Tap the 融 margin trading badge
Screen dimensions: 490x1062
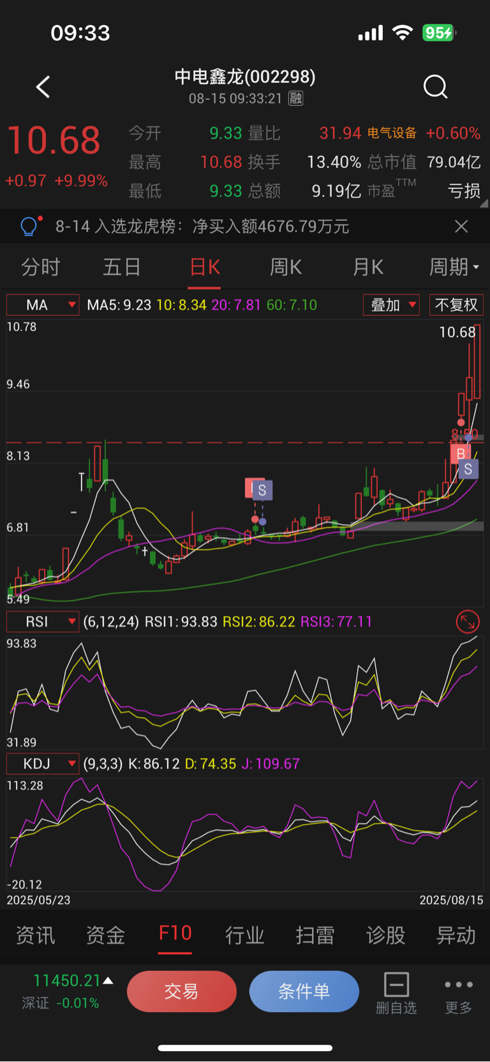click(x=295, y=98)
